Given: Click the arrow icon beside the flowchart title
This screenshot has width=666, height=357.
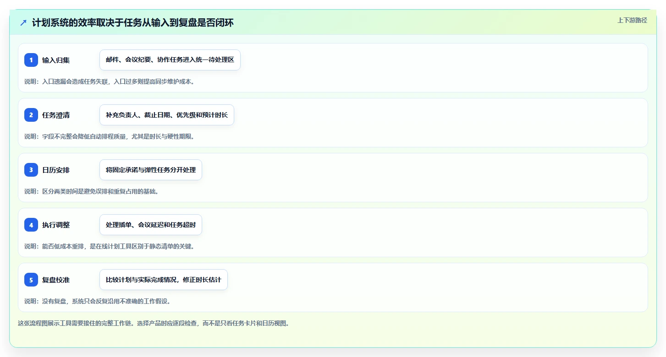Looking at the screenshot, I should tap(23, 22).
